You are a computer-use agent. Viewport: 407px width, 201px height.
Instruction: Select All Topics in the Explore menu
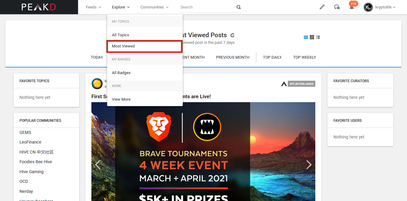145,35
